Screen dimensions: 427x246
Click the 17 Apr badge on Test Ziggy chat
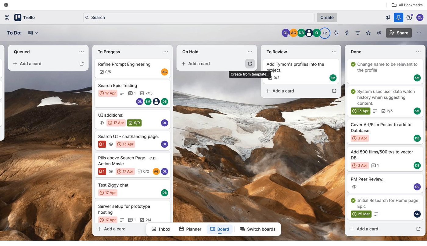(108, 193)
